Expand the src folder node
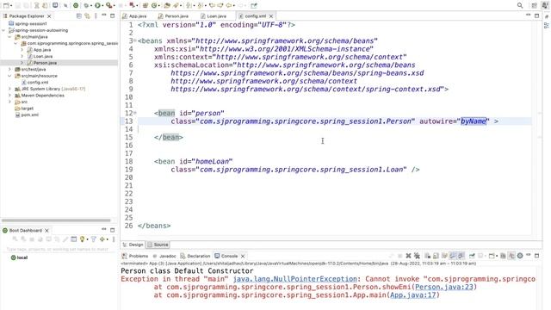The height and width of the screenshot is (310, 551). (x=9, y=102)
